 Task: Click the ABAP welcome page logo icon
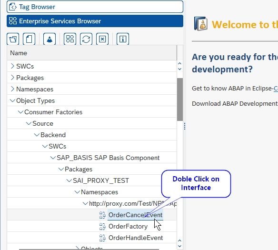click(201, 24)
